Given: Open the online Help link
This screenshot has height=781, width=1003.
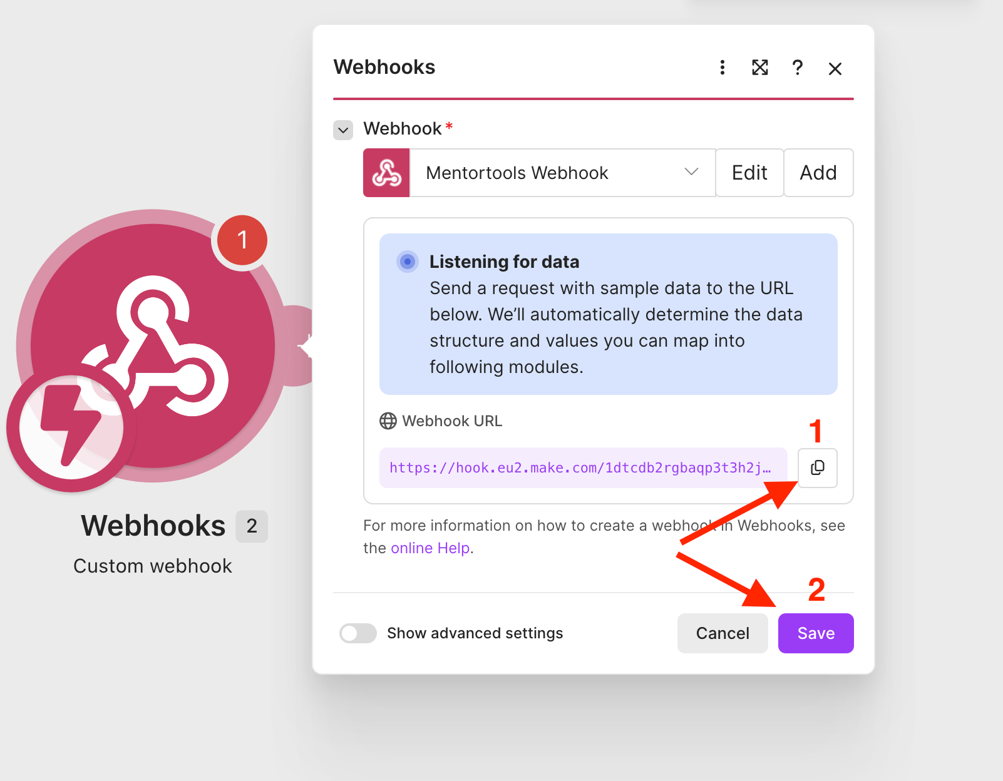Looking at the screenshot, I should point(430,548).
